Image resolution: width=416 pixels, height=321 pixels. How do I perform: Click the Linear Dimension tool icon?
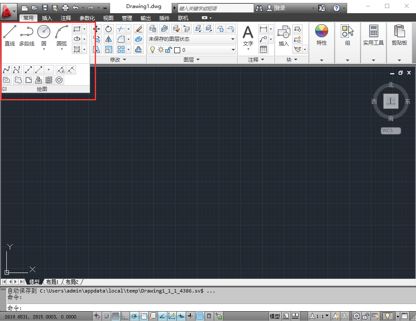tap(263, 28)
